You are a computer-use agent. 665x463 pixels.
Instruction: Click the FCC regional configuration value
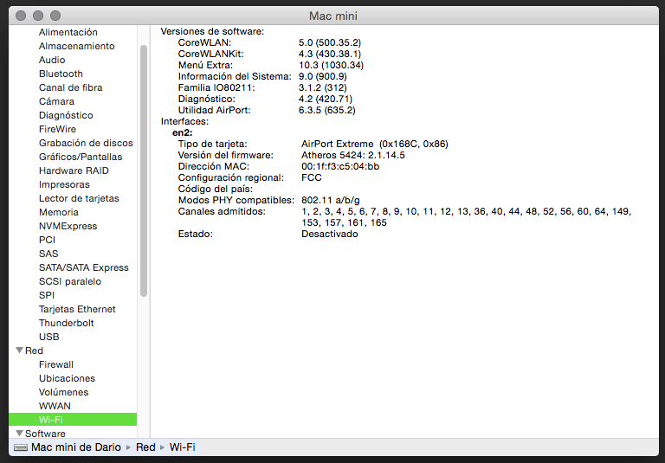(x=312, y=177)
